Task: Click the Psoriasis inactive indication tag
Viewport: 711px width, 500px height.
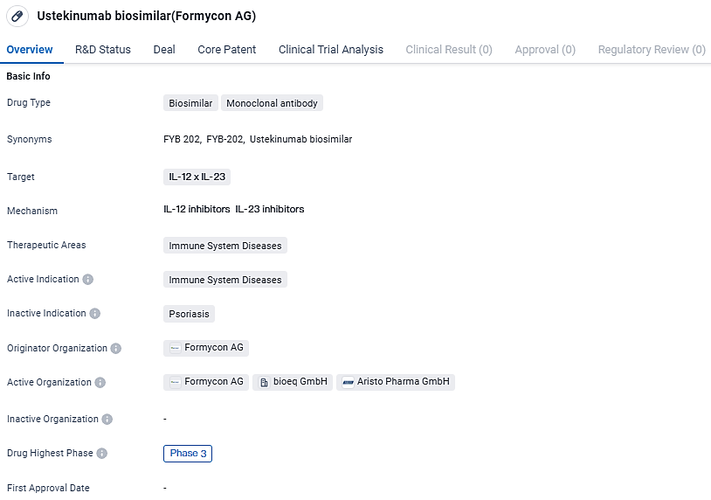Action: tap(189, 314)
